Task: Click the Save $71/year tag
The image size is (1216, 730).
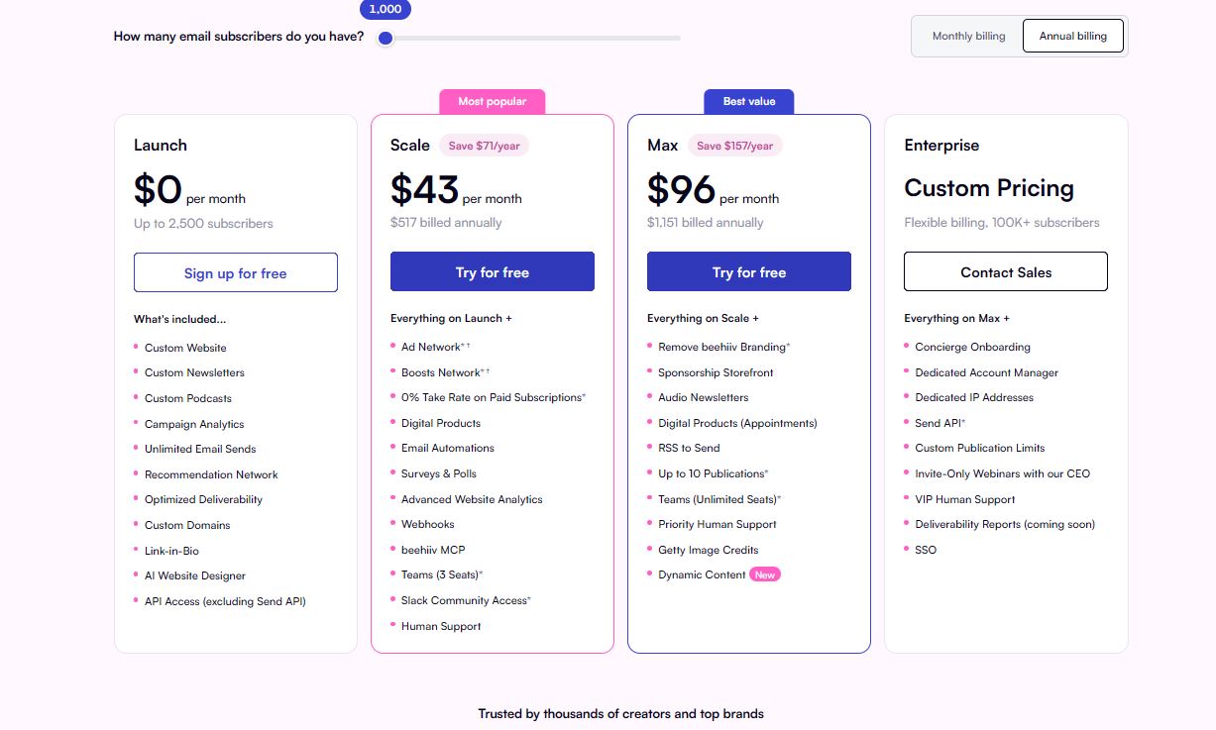Action: pyautogui.click(x=484, y=146)
